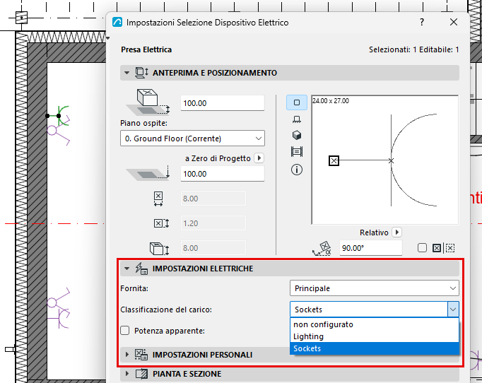Click the Impostazioni Elettriche lightning icon

pos(142,269)
